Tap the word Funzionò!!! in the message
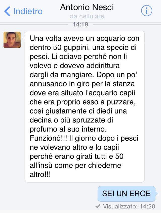Viewport: 161px width, 213px height. [x=48, y=138]
